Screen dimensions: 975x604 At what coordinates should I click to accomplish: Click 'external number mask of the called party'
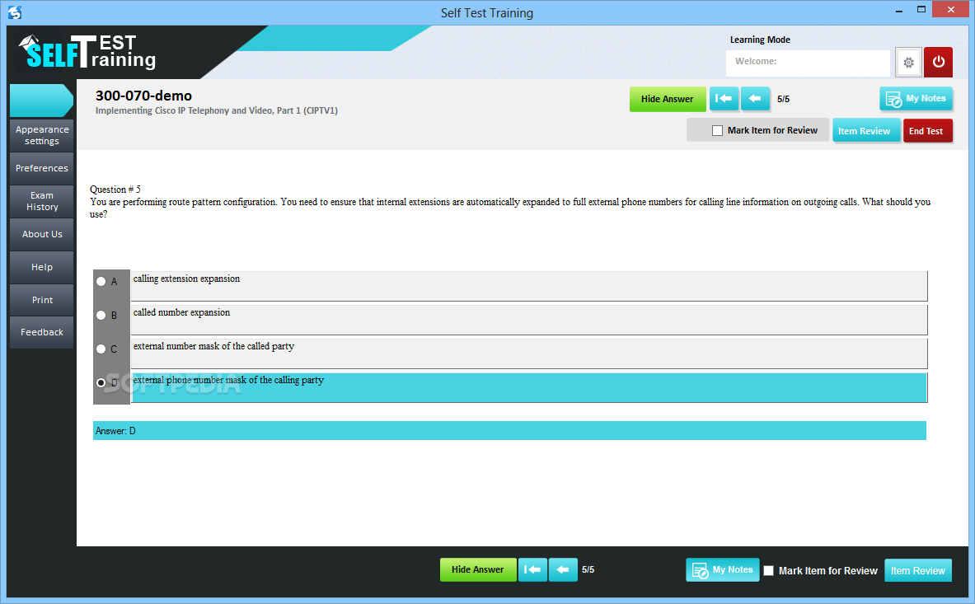pyautogui.click(x=214, y=346)
